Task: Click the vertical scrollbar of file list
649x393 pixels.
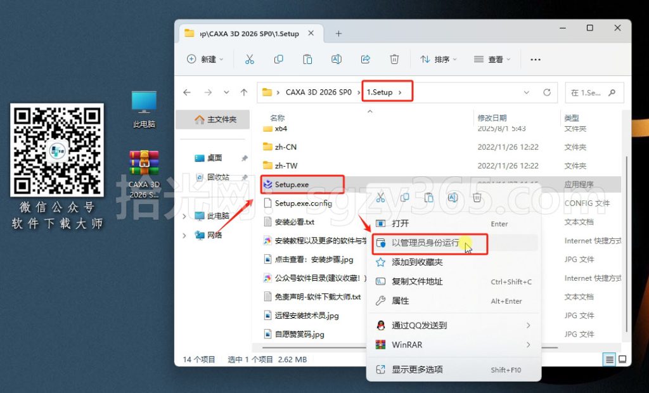Action: [627, 244]
